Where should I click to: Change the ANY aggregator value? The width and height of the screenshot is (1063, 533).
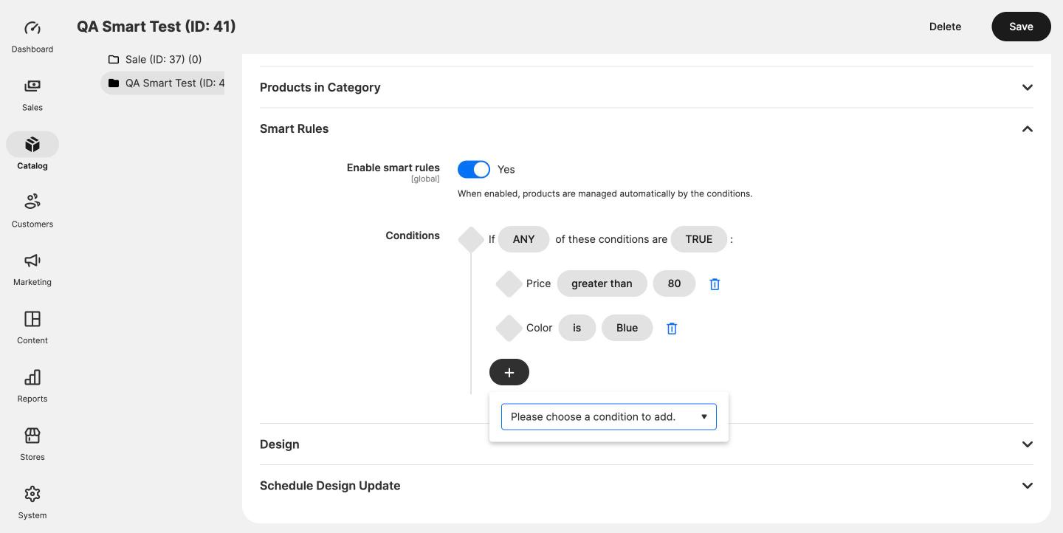(523, 239)
